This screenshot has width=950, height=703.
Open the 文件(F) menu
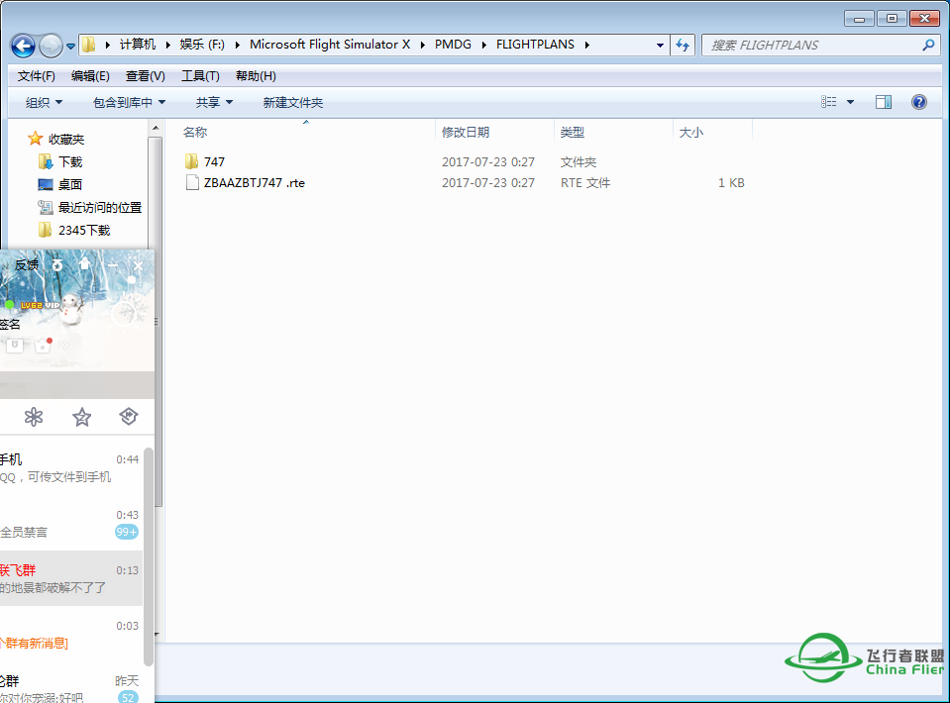(36, 75)
